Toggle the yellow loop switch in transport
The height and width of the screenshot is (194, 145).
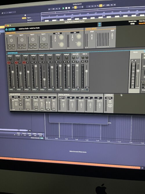[101, 6]
